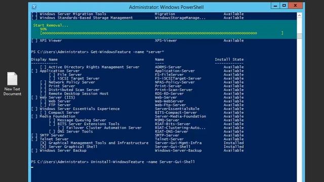Click the Network Policy Server entry
The image size is (324, 182).
click(72, 82)
